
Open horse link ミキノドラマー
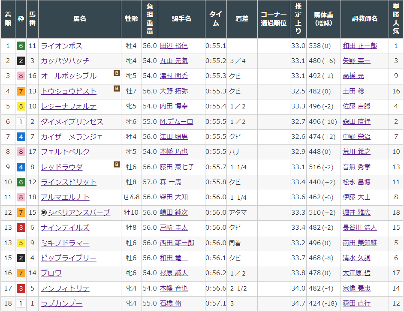[65, 243]
